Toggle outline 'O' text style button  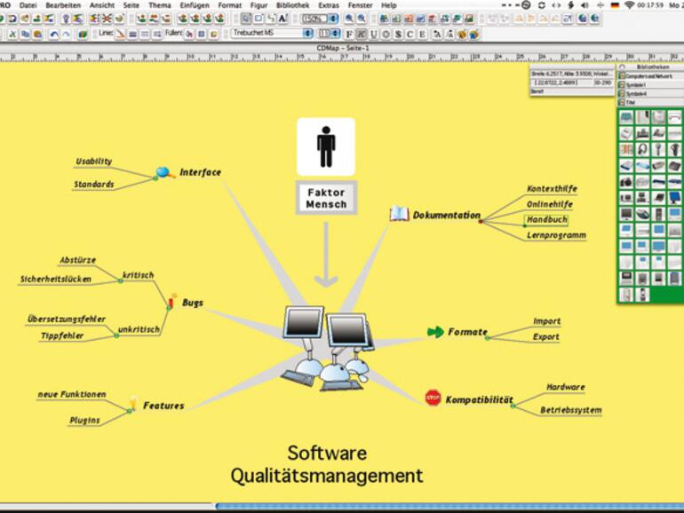click(386, 34)
